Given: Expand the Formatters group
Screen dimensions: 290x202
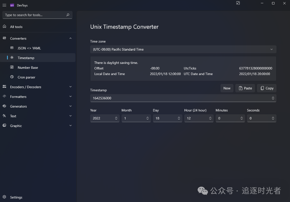Looking at the screenshot, I should [x=70, y=96].
